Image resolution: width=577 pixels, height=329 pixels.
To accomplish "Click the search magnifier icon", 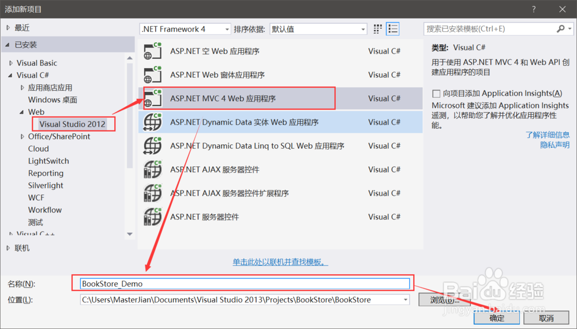I will click(x=560, y=29).
